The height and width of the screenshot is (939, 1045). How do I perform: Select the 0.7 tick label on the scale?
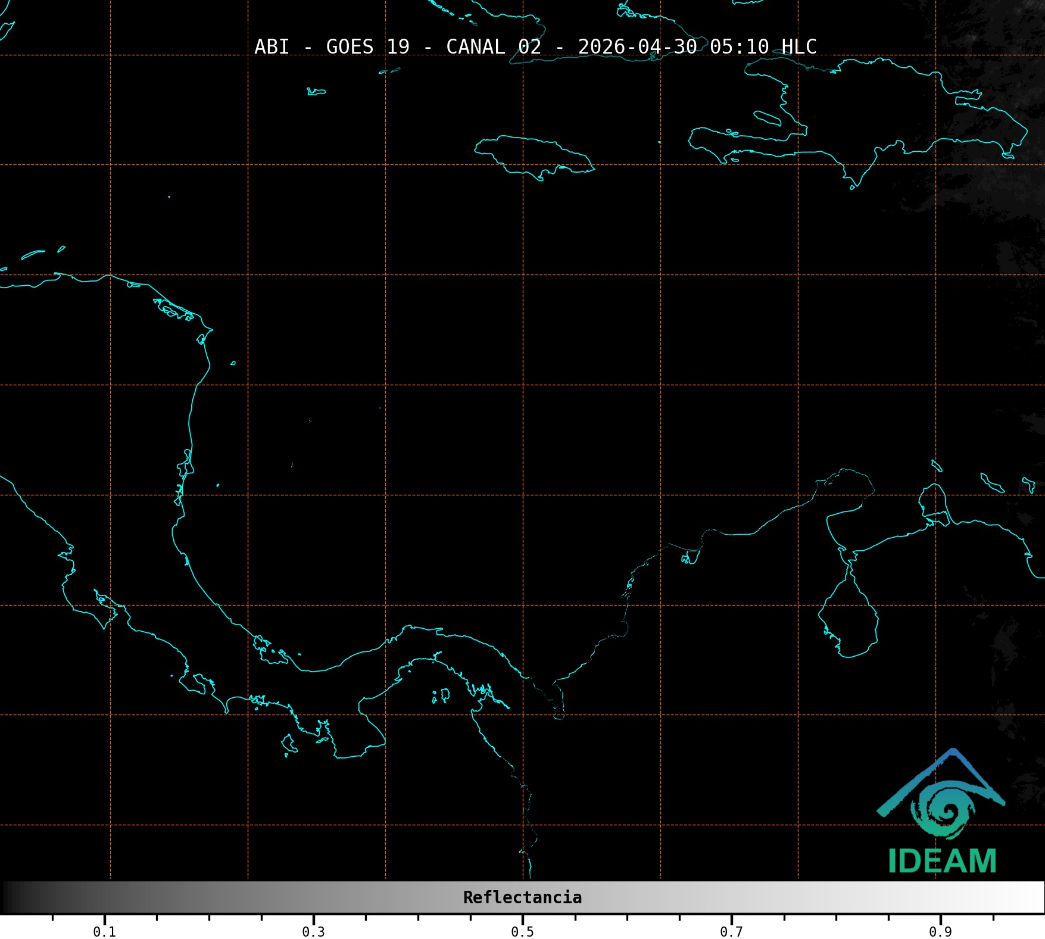click(x=731, y=932)
